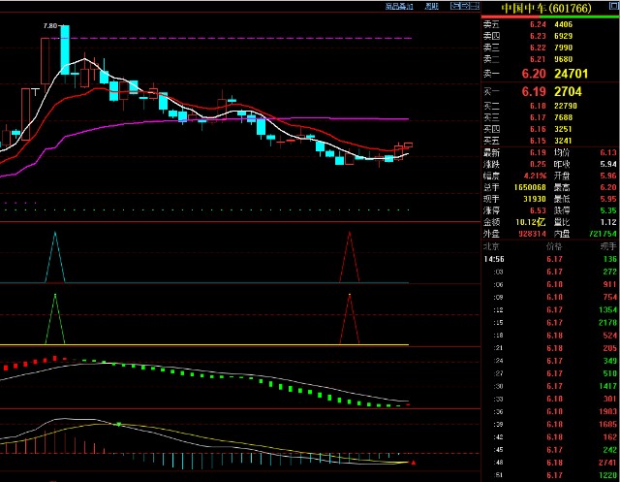The width and height of the screenshot is (620, 482).
Task: Open the 周期 period selector
Action: point(431,7)
